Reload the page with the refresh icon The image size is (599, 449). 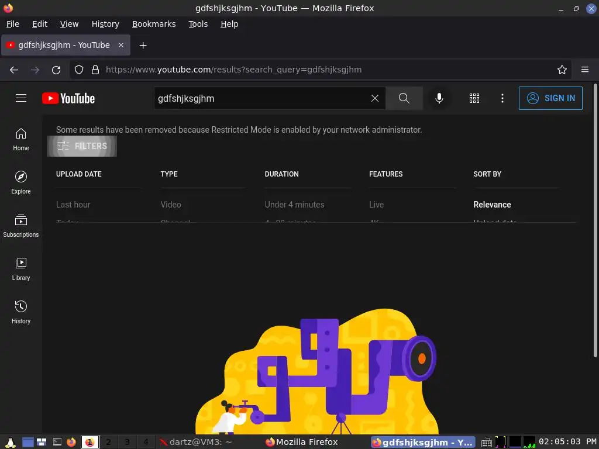click(x=56, y=70)
